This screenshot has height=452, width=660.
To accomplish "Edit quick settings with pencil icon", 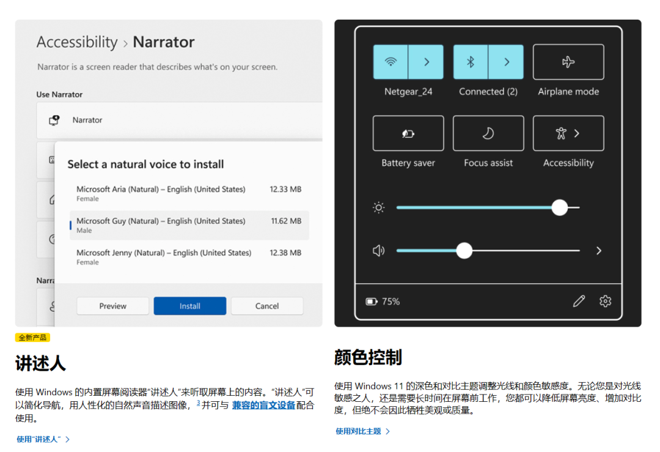I will click(579, 301).
